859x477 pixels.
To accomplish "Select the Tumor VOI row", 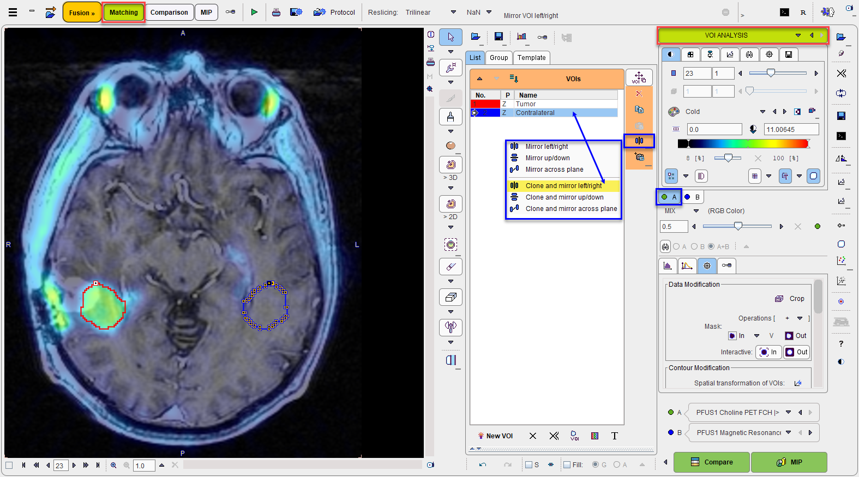I will pos(544,104).
